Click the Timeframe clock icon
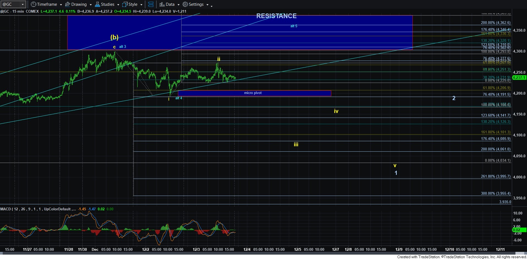The height and width of the screenshot is (259, 527). coord(33,4)
